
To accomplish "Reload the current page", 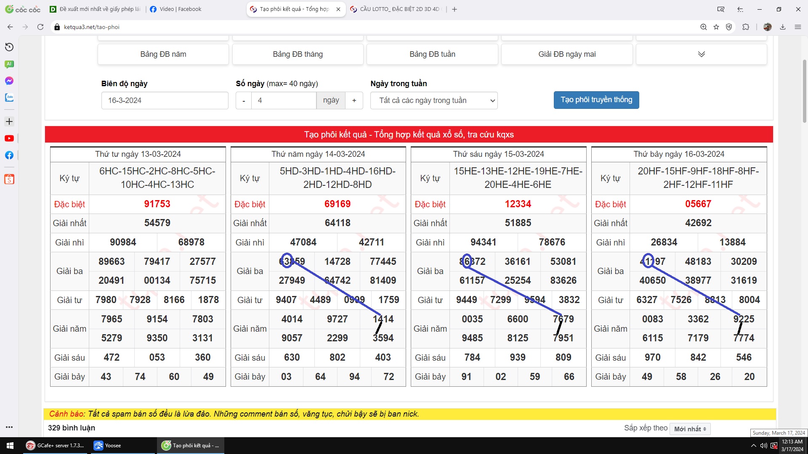I will (40, 27).
